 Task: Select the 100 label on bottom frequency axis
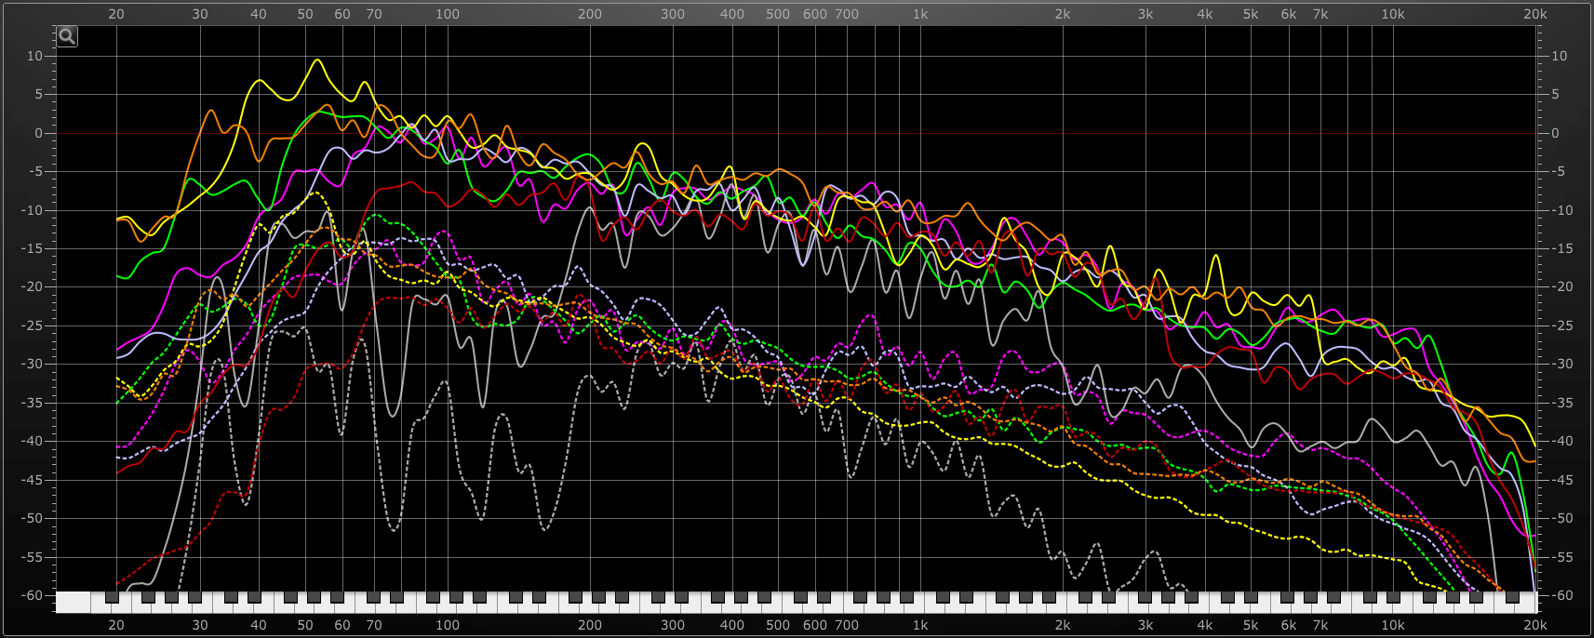(x=448, y=625)
